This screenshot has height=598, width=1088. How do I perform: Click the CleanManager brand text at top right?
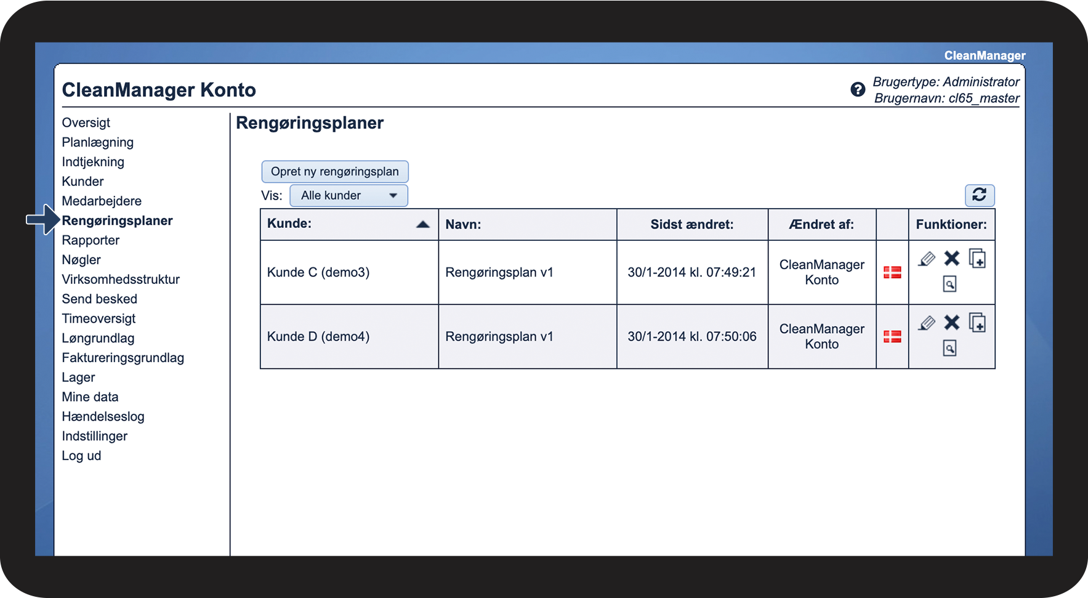[x=985, y=55]
